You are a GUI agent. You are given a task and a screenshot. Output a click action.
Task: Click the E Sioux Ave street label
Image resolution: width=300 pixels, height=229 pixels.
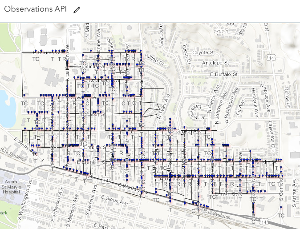click(114, 200)
